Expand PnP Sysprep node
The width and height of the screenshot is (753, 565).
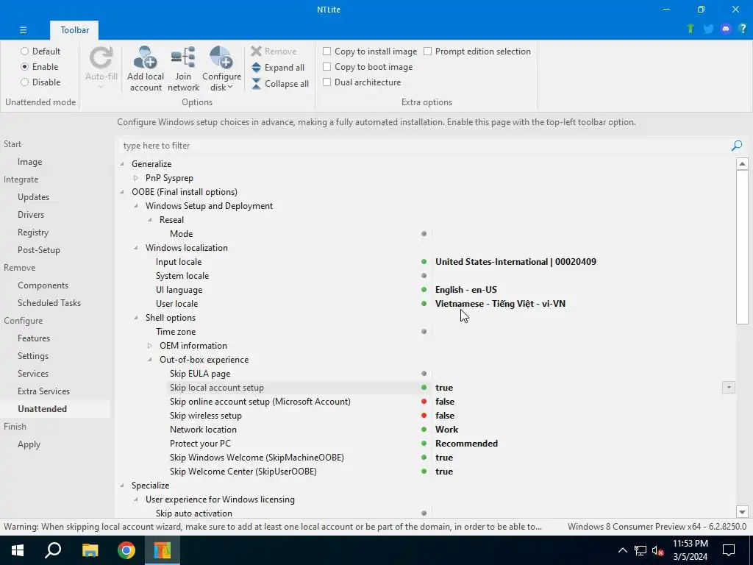[136, 178]
